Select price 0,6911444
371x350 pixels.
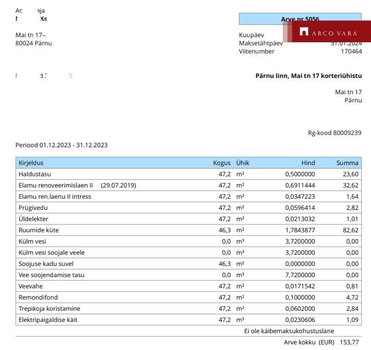[x=300, y=185]
